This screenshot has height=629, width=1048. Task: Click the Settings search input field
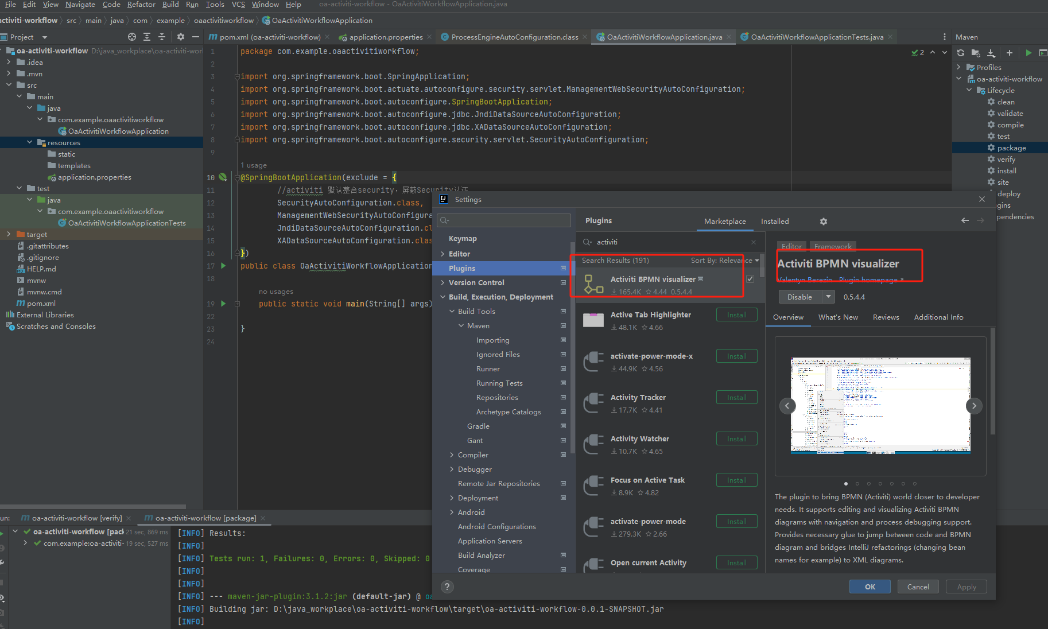coord(504,220)
